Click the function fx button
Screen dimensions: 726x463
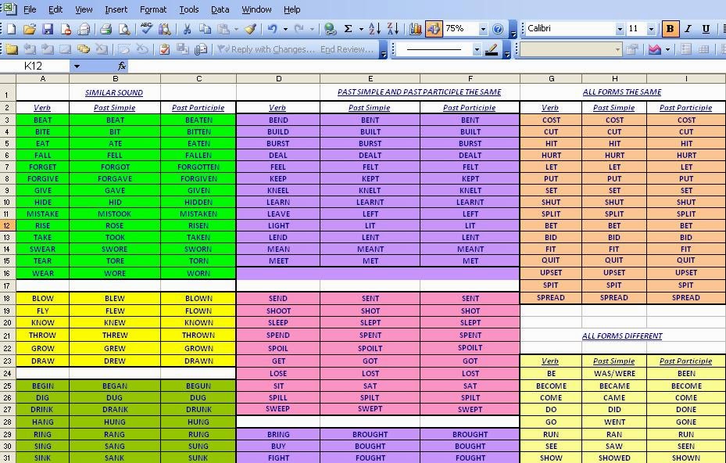[121, 66]
